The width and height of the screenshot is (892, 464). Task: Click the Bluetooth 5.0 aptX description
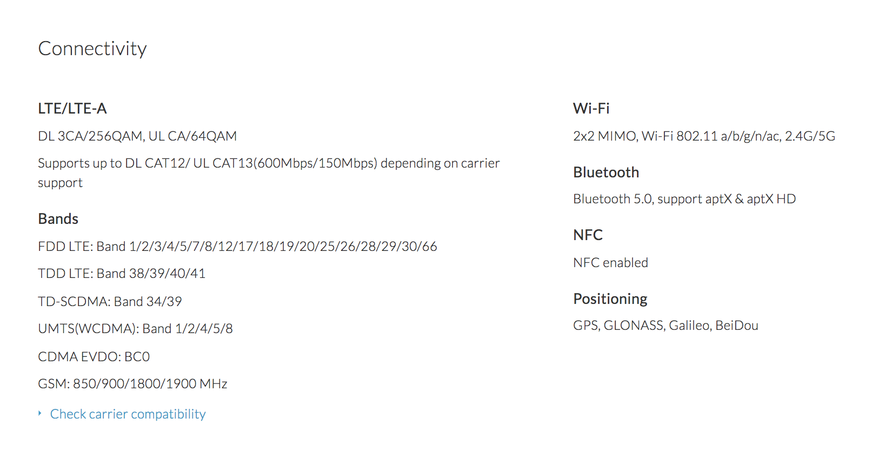click(x=684, y=199)
